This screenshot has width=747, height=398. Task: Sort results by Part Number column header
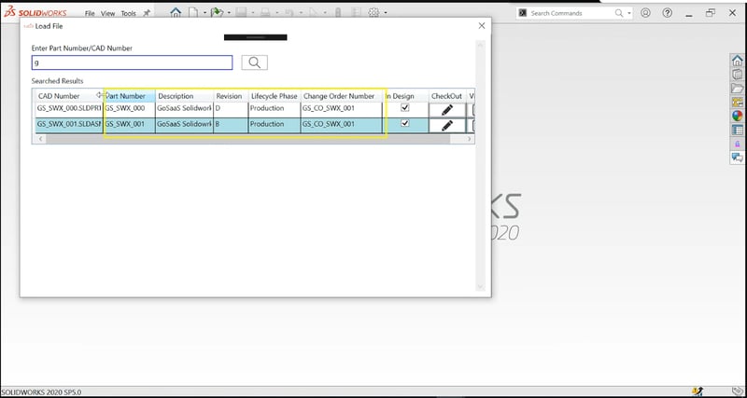click(x=129, y=96)
